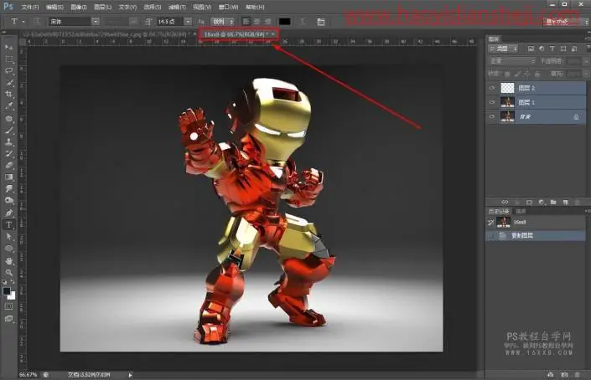Select the 历史记录 panel tab

pos(499,211)
